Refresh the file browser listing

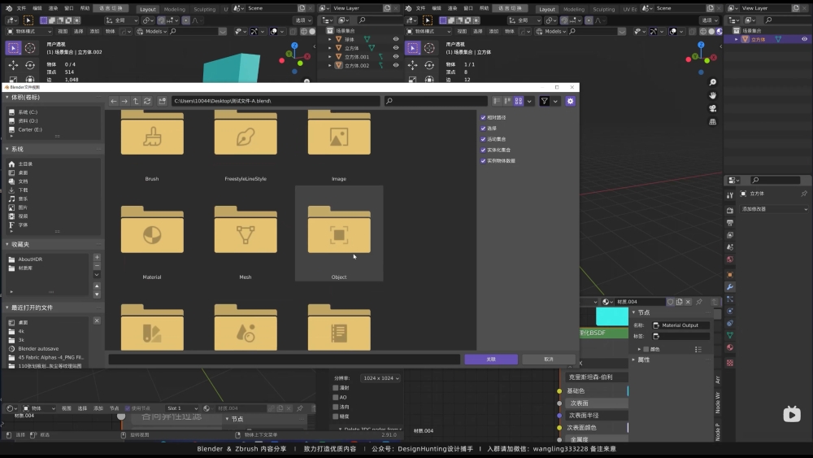tap(147, 101)
